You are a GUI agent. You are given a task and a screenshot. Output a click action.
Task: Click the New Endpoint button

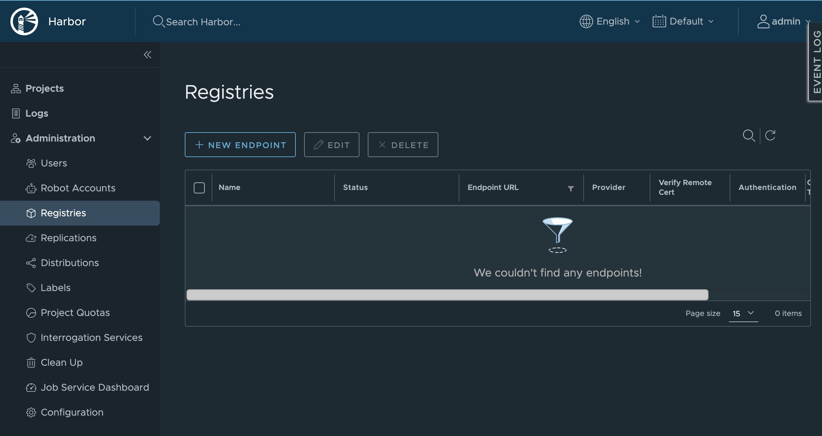[x=240, y=145]
